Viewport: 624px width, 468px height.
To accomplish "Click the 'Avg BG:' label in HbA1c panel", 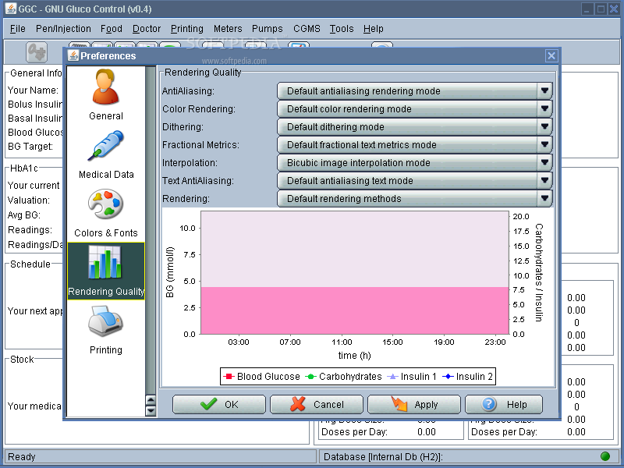I will (x=24, y=215).
